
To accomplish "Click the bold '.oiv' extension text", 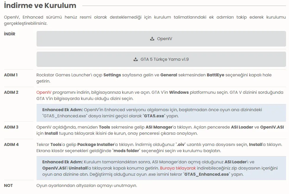I will [180, 144].
